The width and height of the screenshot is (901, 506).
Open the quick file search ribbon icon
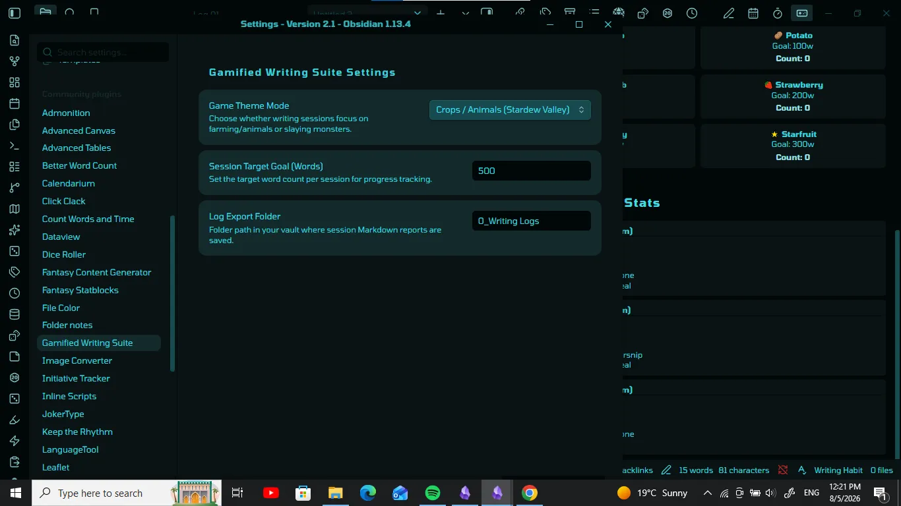point(14,40)
